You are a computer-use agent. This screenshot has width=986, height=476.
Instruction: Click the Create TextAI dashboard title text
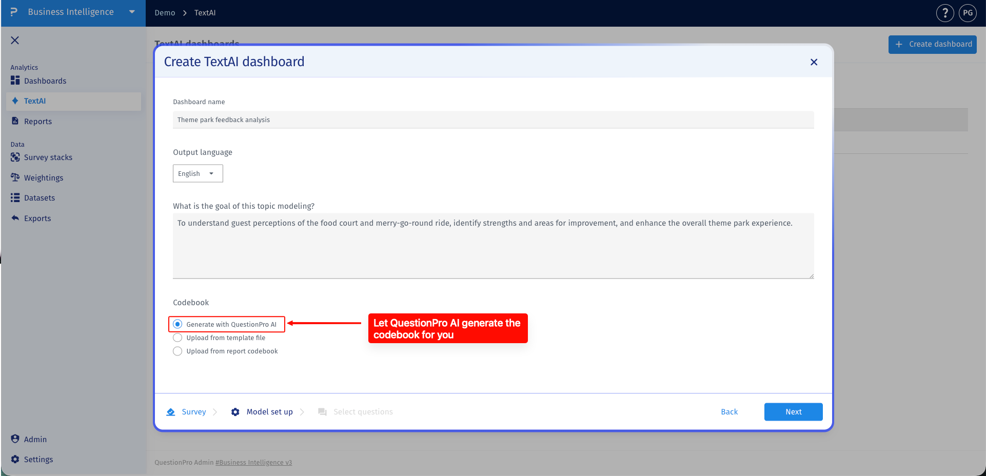coord(234,62)
